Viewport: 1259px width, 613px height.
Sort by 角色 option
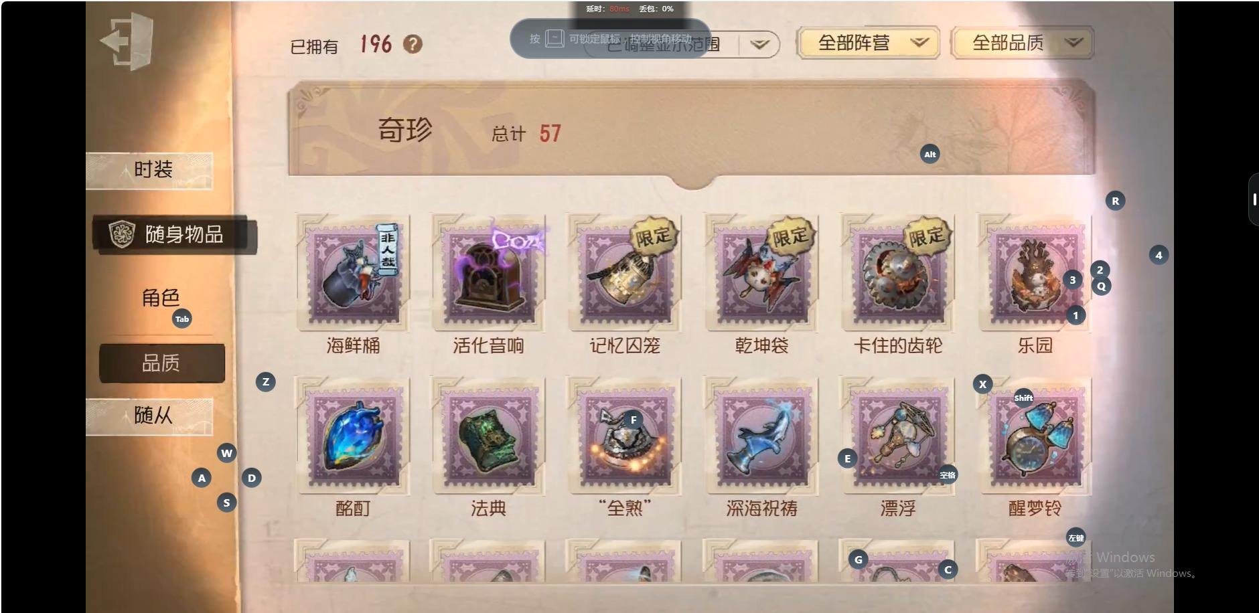(161, 298)
